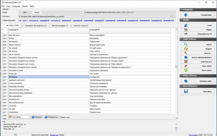Select the 'Never connect' cell
217x136 pixels.
point(49,54)
